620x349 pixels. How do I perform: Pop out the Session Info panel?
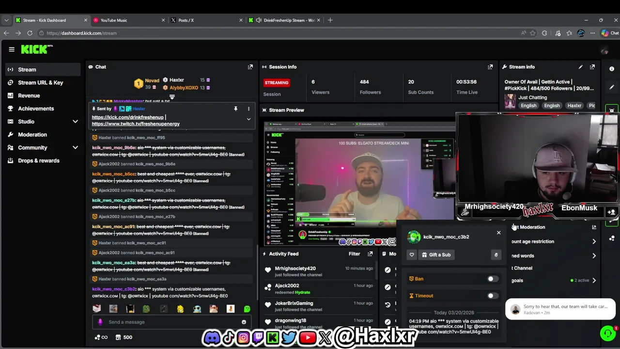[490, 67]
